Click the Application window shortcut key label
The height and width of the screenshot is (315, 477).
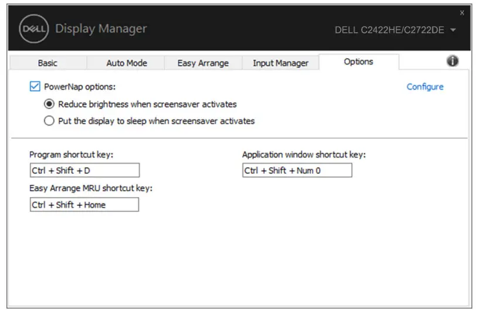tap(304, 154)
